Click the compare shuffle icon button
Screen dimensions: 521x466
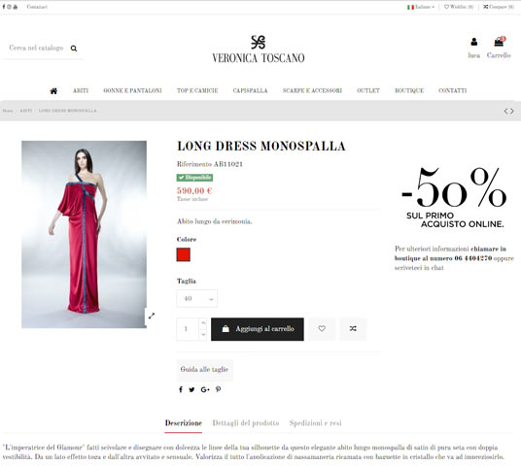[x=353, y=329]
